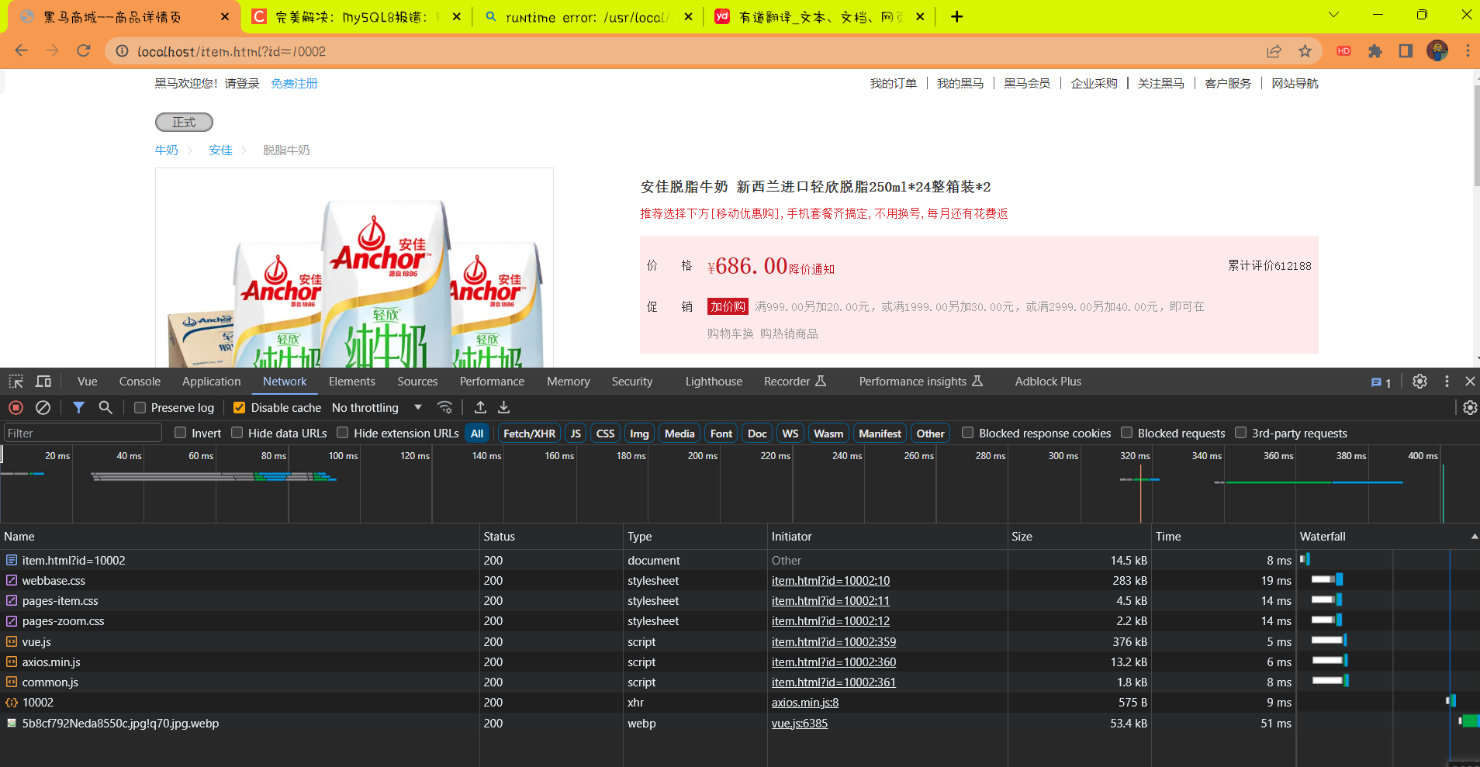Click the Size column header
This screenshot has width=1480, height=767.
(x=1079, y=537)
